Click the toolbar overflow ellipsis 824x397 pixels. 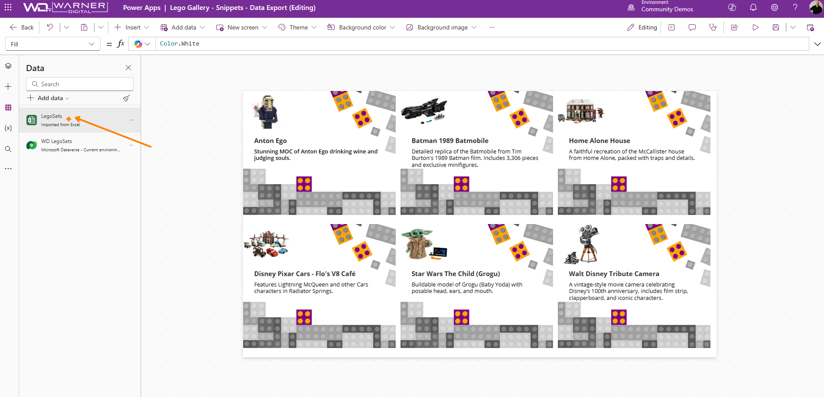point(492,27)
